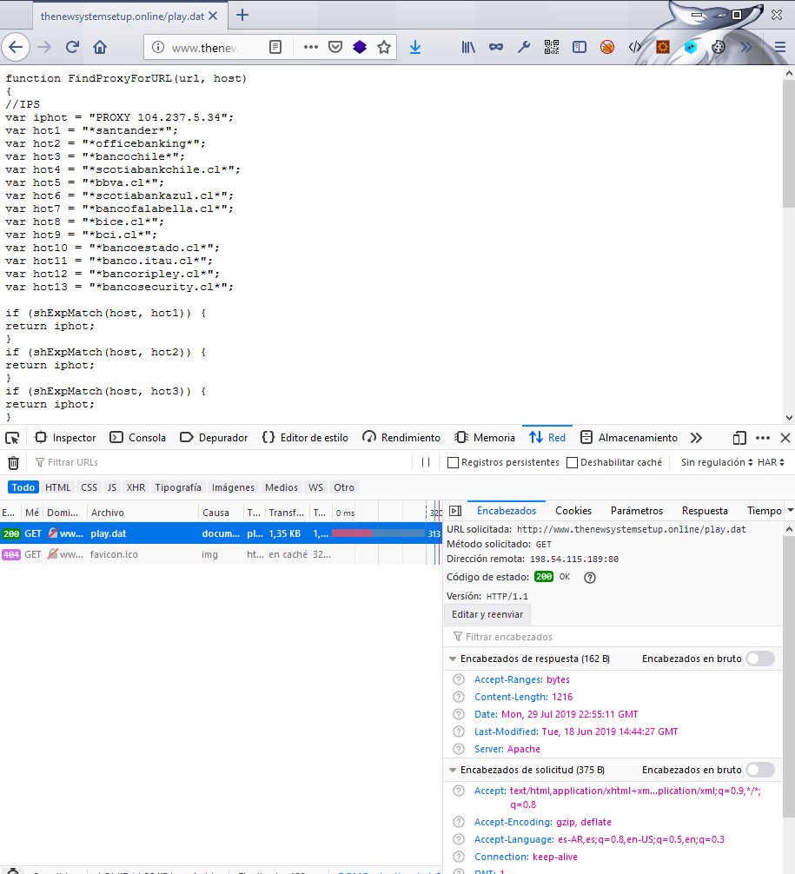The image size is (795, 874).
Task: Sort requests by Causa column
Action: coord(221,513)
